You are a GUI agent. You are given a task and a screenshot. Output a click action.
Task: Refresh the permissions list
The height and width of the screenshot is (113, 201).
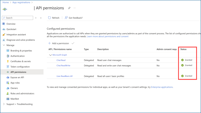click(x=54, y=18)
